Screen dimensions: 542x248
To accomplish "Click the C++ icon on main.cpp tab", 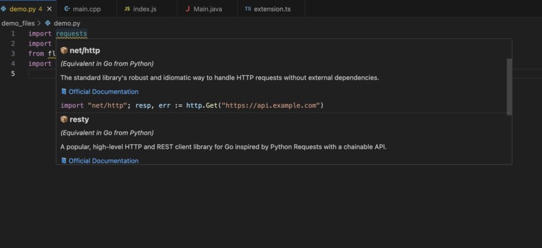I will click(67, 9).
